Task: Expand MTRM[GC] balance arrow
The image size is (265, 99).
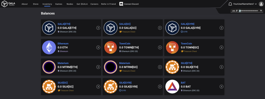Action: click(160, 67)
